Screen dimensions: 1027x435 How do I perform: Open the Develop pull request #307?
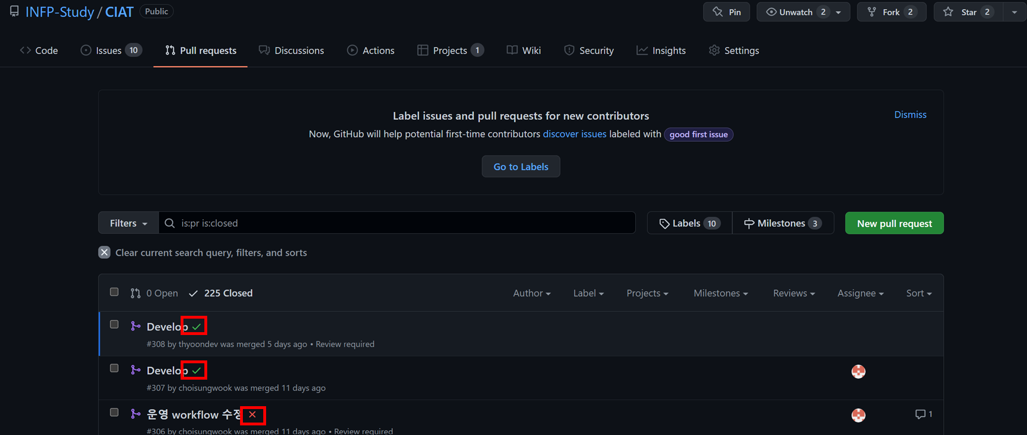(167, 371)
